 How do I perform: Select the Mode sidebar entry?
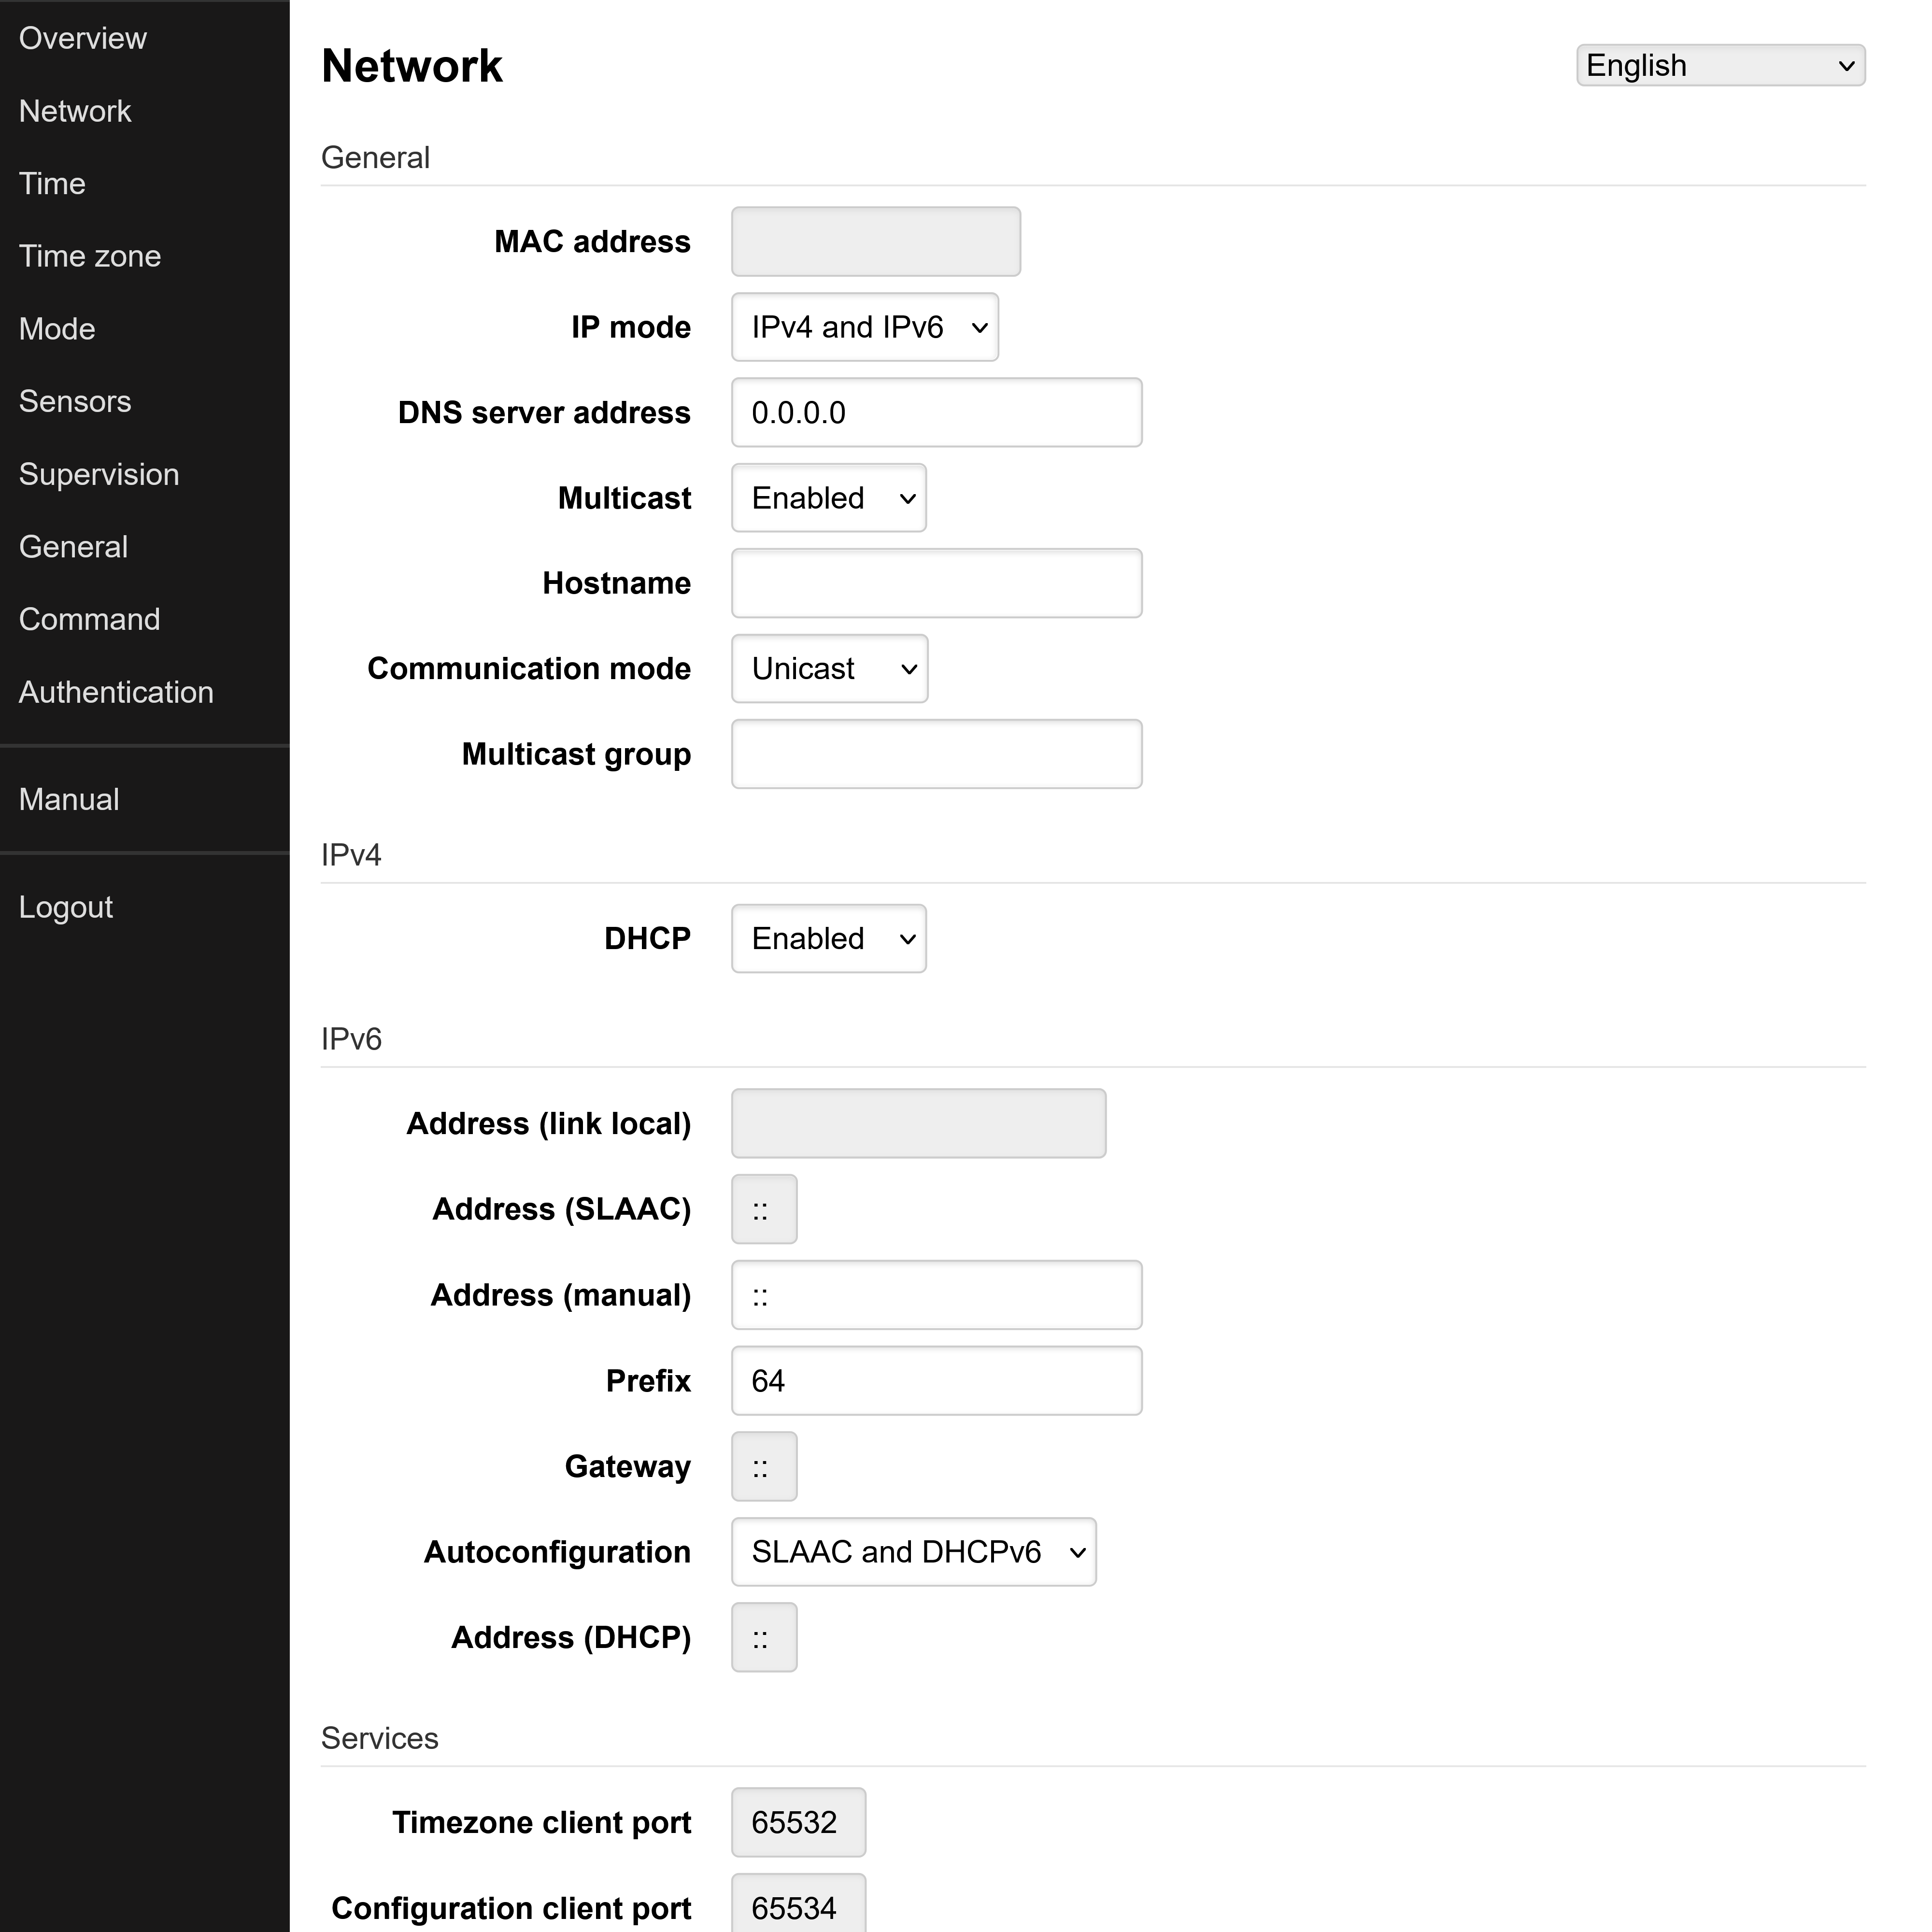pos(57,328)
